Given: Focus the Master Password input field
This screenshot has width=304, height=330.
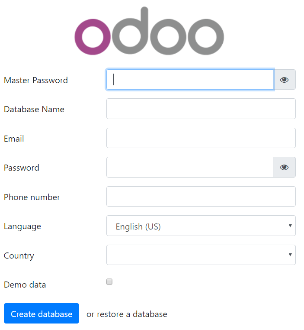Looking at the screenshot, I should point(189,80).
